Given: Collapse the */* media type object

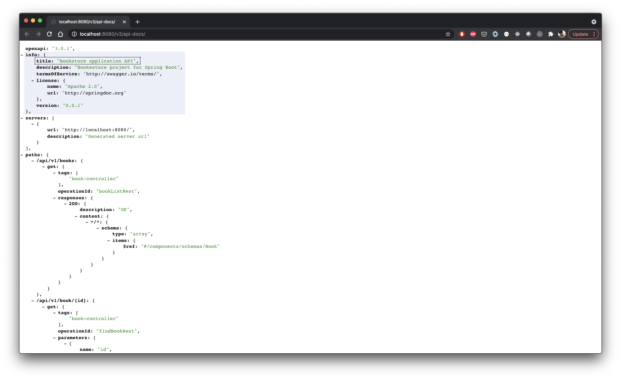Looking at the screenshot, I should 87,222.
